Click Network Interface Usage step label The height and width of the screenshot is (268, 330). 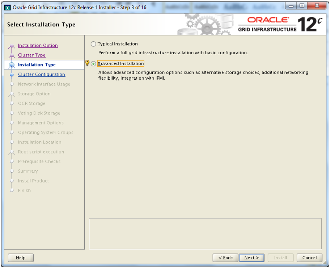(x=44, y=84)
